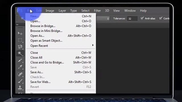Open the Image menu
The height and width of the screenshot is (102, 182).
pyautogui.click(x=50, y=11)
